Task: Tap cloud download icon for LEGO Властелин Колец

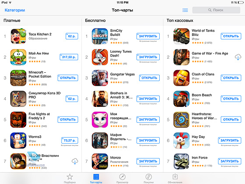Action: click(x=75, y=161)
